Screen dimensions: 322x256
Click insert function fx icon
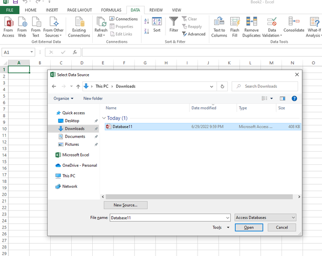click(75, 52)
